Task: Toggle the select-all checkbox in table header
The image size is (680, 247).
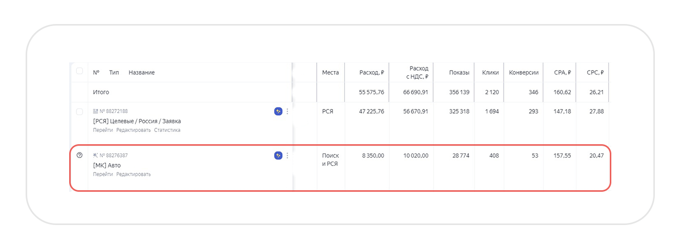Action: tap(79, 71)
